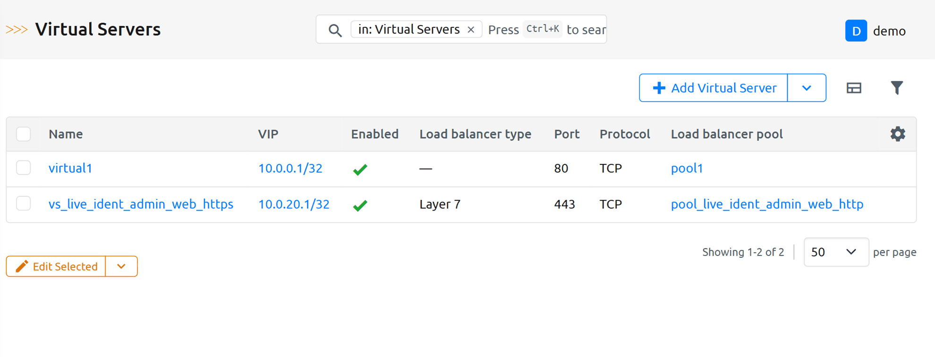The width and height of the screenshot is (935, 357).
Task: Toggle the select-all checkbox in header
Action: (24, 134)
